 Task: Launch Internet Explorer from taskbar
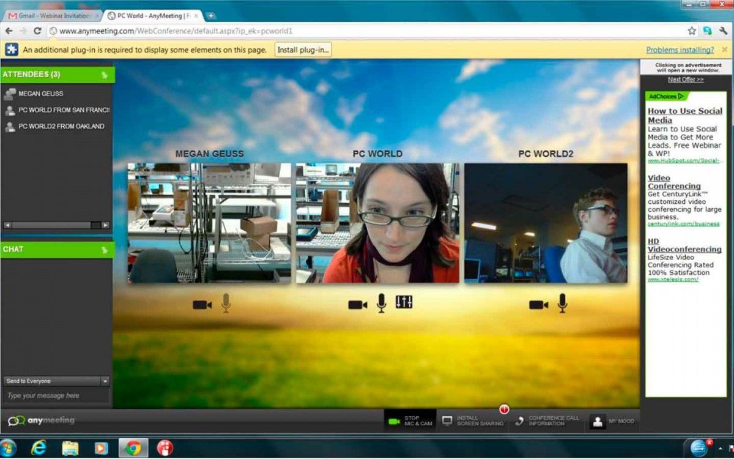click(x=39, y=448)
